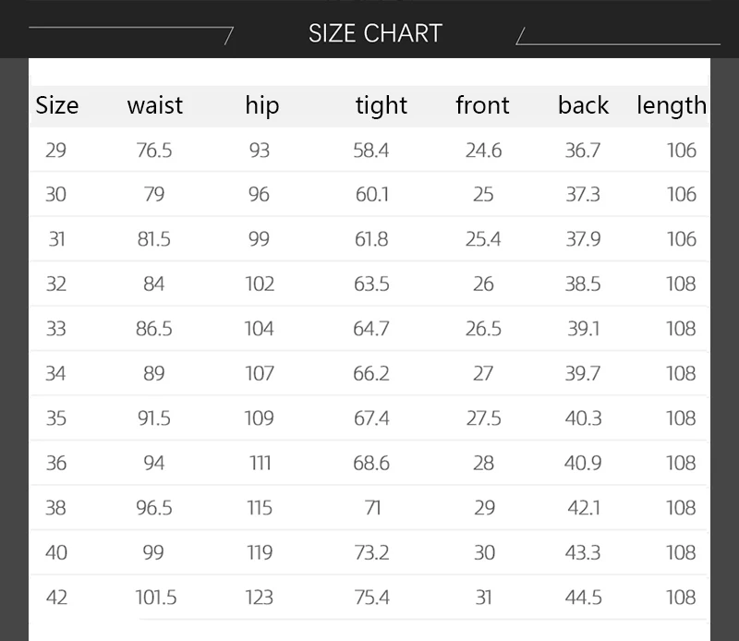Click back value 43.3

pyautogui.click(x=583, y=552)
